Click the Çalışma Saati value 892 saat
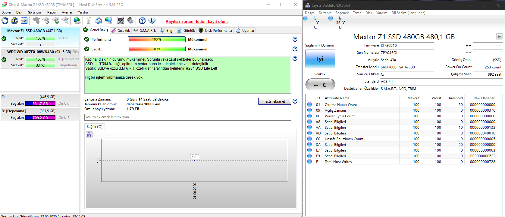 click(488, 74)
